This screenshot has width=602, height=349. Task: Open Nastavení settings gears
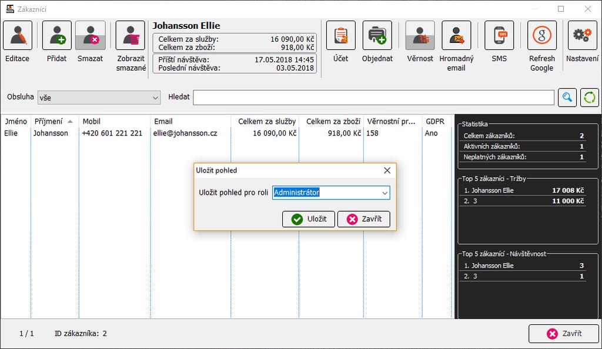pos(583,35)
